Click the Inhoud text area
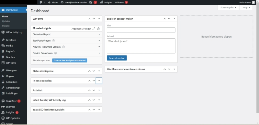The image size is (259, 125). pyautogui.click(x=141, y=46)
